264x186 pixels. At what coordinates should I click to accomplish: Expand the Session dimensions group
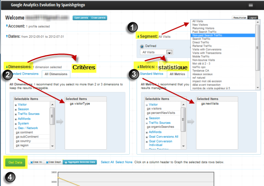pyautogui.click(x=16, y=109)
